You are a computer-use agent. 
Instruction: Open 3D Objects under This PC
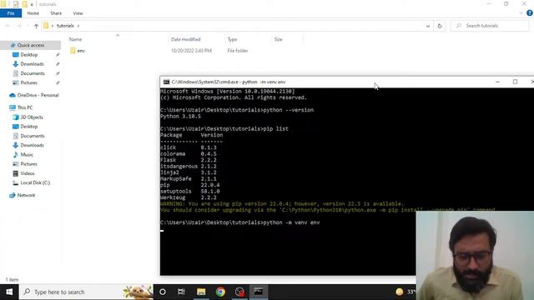pyautogui.click(x=32, y=117)
